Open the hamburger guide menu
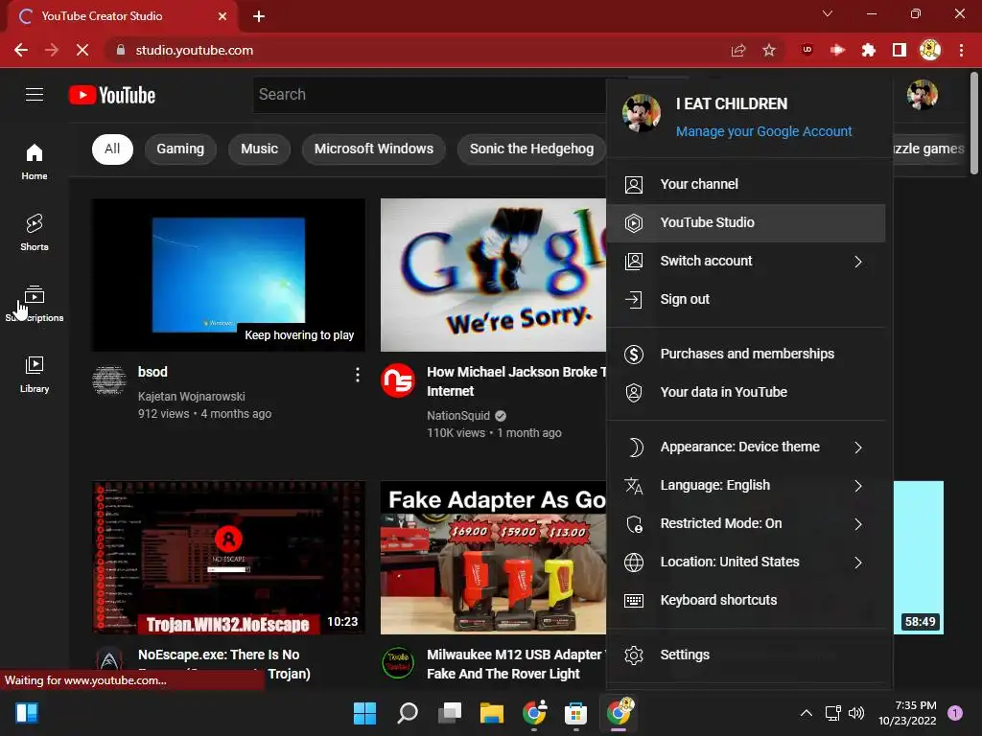982x736 pixels. click(35, 95)
